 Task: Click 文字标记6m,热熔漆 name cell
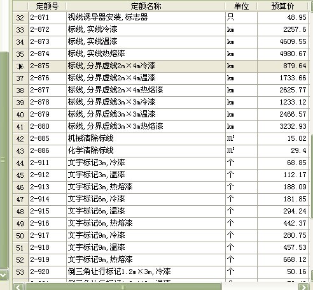[146, 224]
